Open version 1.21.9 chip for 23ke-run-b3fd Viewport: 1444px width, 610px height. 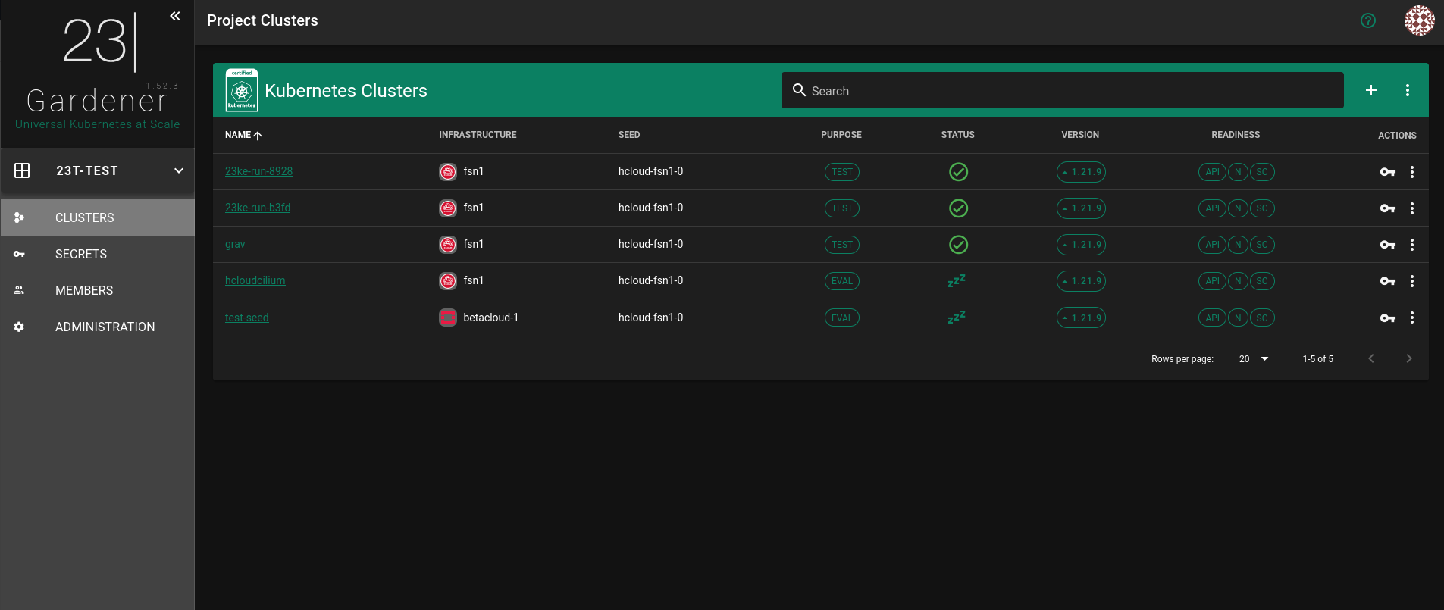[1081, 208]
